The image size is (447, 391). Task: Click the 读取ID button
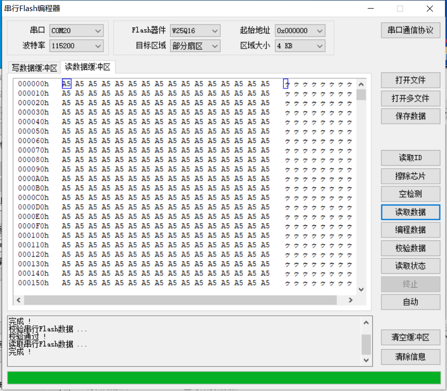click(411, 158)
